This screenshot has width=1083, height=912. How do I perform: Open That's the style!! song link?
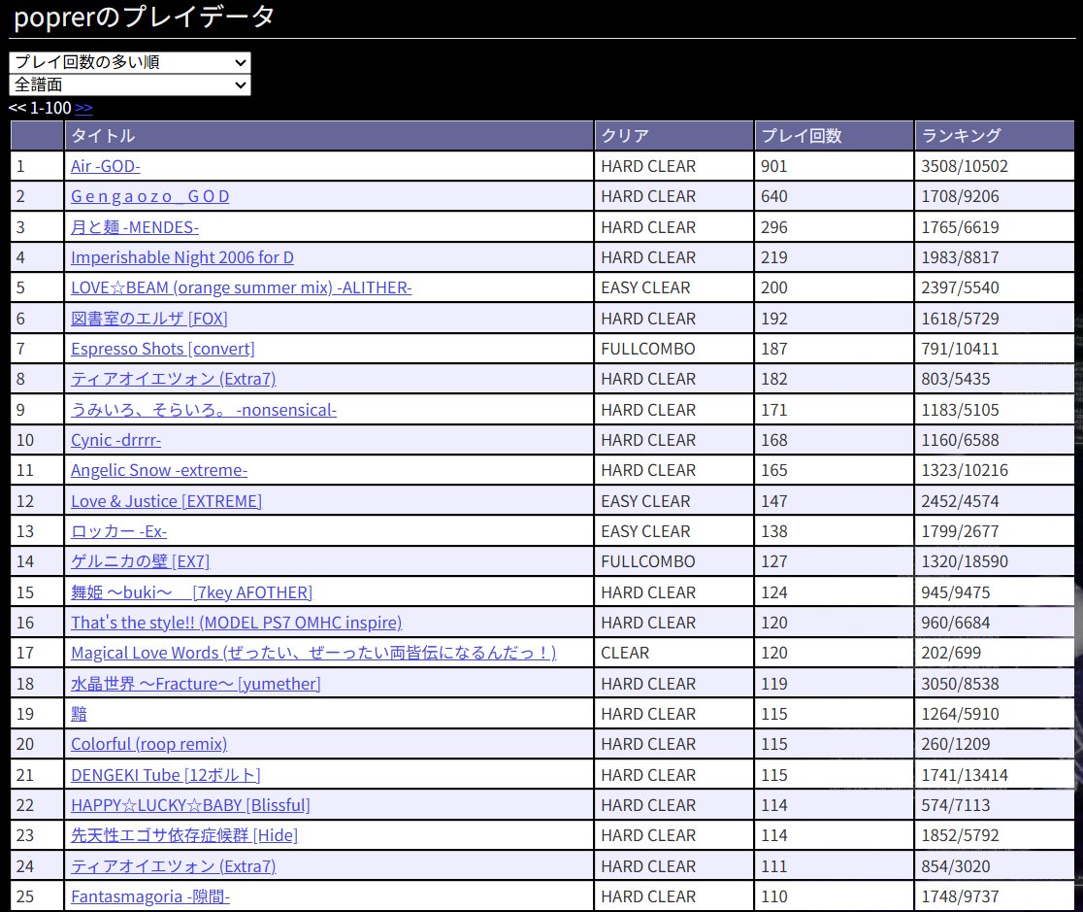[236, 623]
